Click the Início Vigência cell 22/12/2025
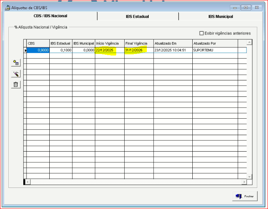268x209 pixels. point(109,50)
